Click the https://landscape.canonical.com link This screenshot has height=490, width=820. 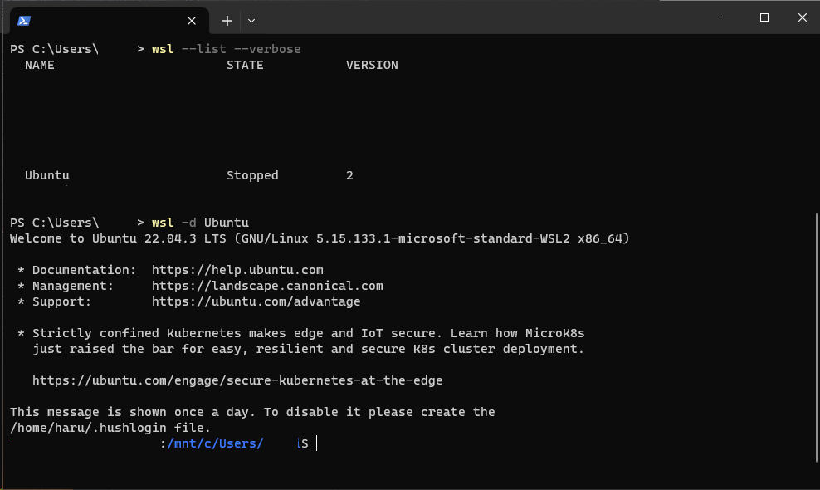pos(267,286)
